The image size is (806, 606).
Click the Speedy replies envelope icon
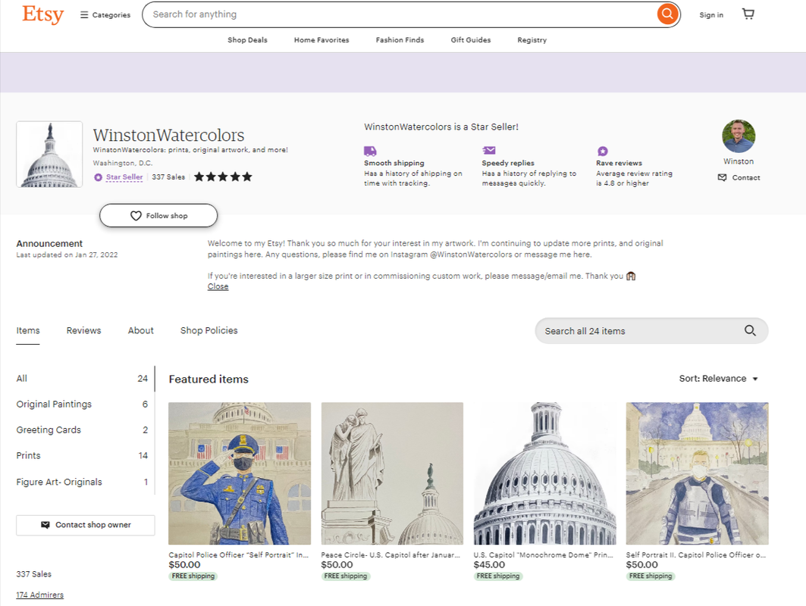(489, 150)
